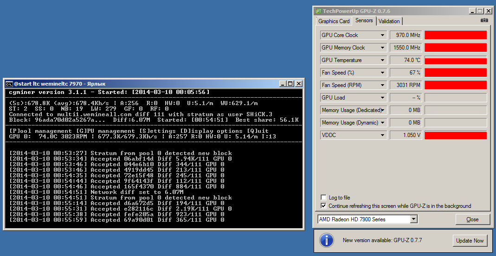Open the VDDC sensor dropdown
496x256 pixels.
tap(382, 135)
